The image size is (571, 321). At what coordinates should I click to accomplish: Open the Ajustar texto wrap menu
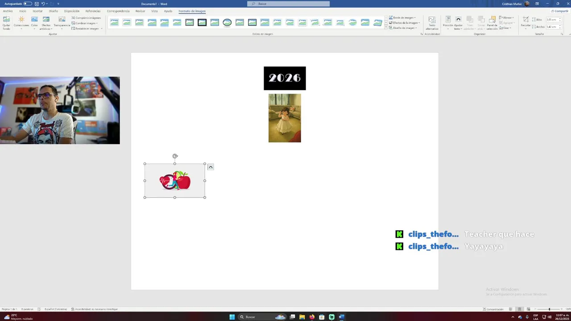coord(458,23)
